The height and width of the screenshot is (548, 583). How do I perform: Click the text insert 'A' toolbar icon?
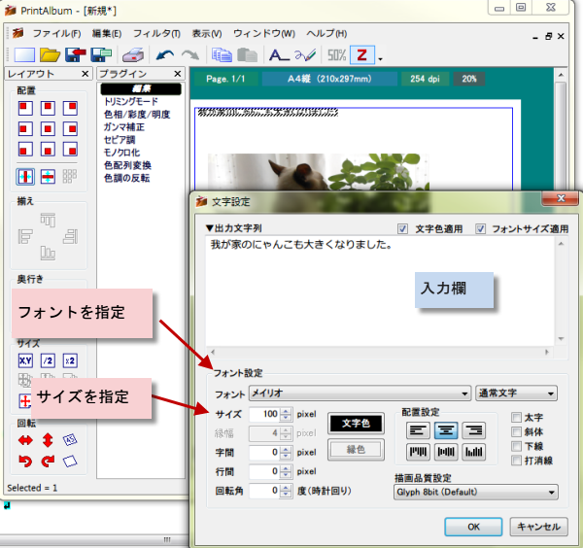[x=278, y=55]
